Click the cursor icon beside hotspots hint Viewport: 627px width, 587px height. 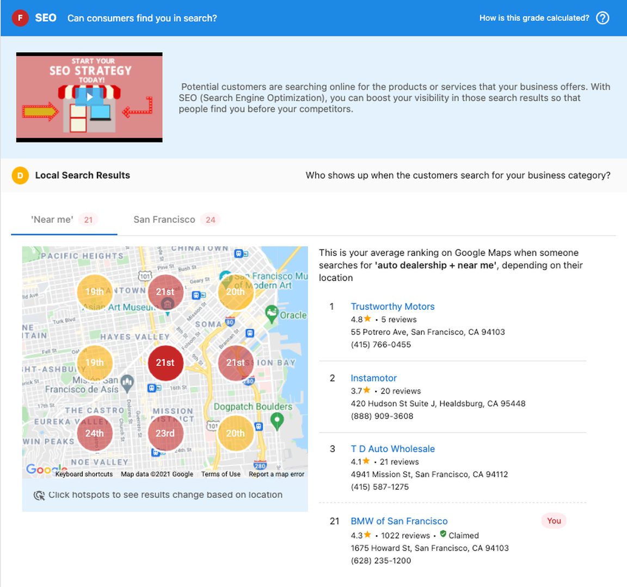coord(39,496)
